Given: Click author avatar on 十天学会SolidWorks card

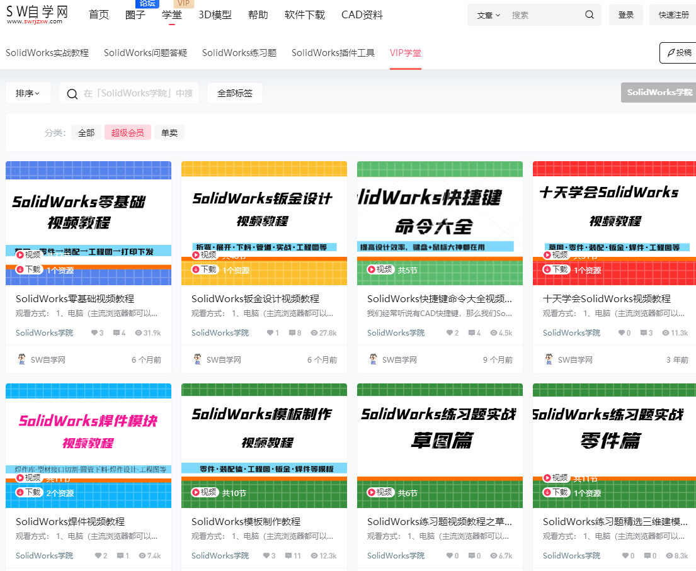Looking at the screenshot, I should (x=549, y=359).
